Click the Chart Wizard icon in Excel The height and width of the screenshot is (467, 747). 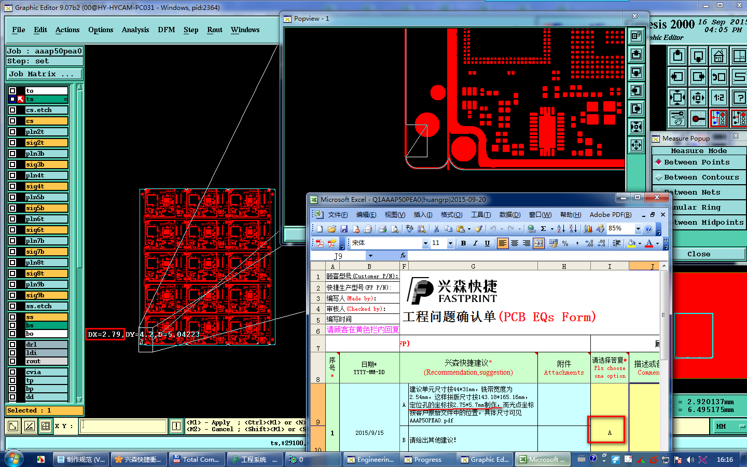(588, 228)
